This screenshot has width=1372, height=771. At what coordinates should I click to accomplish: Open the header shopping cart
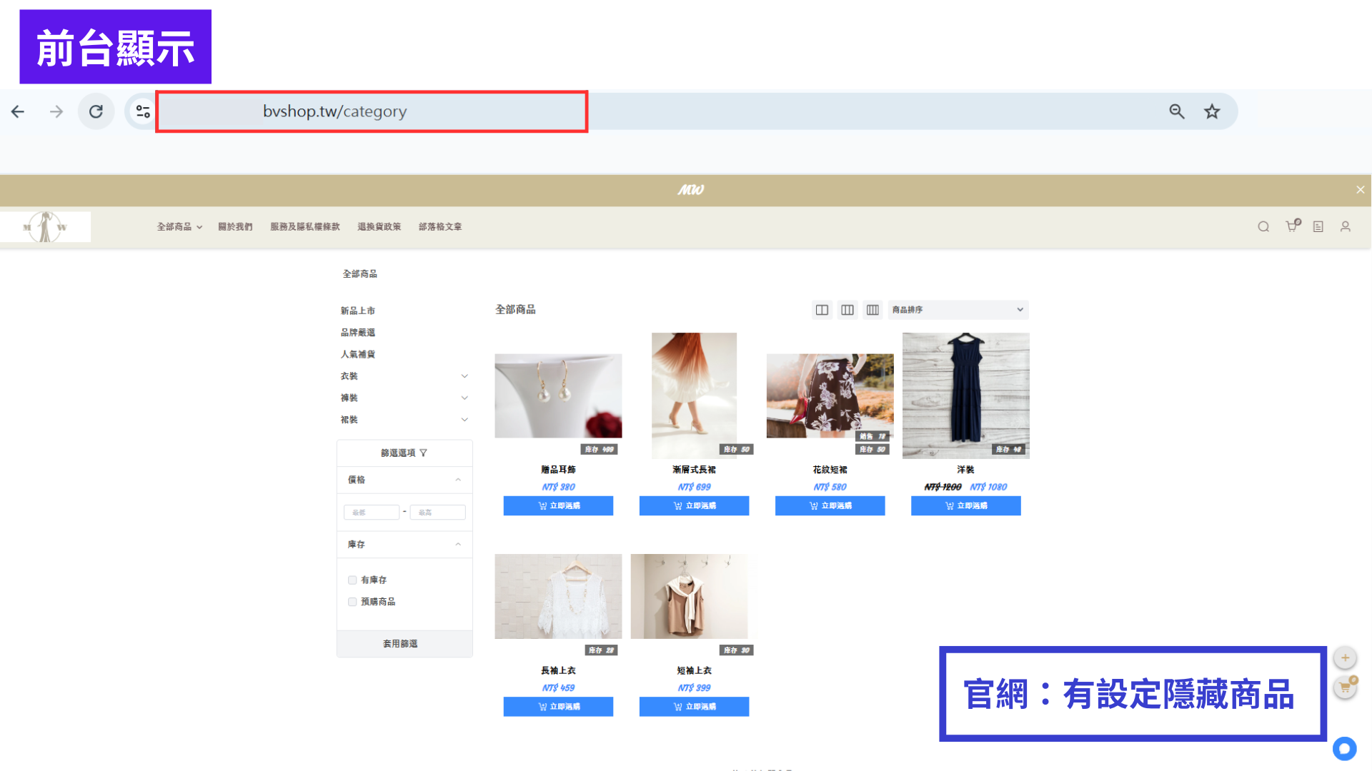[x=1292, y=226]
